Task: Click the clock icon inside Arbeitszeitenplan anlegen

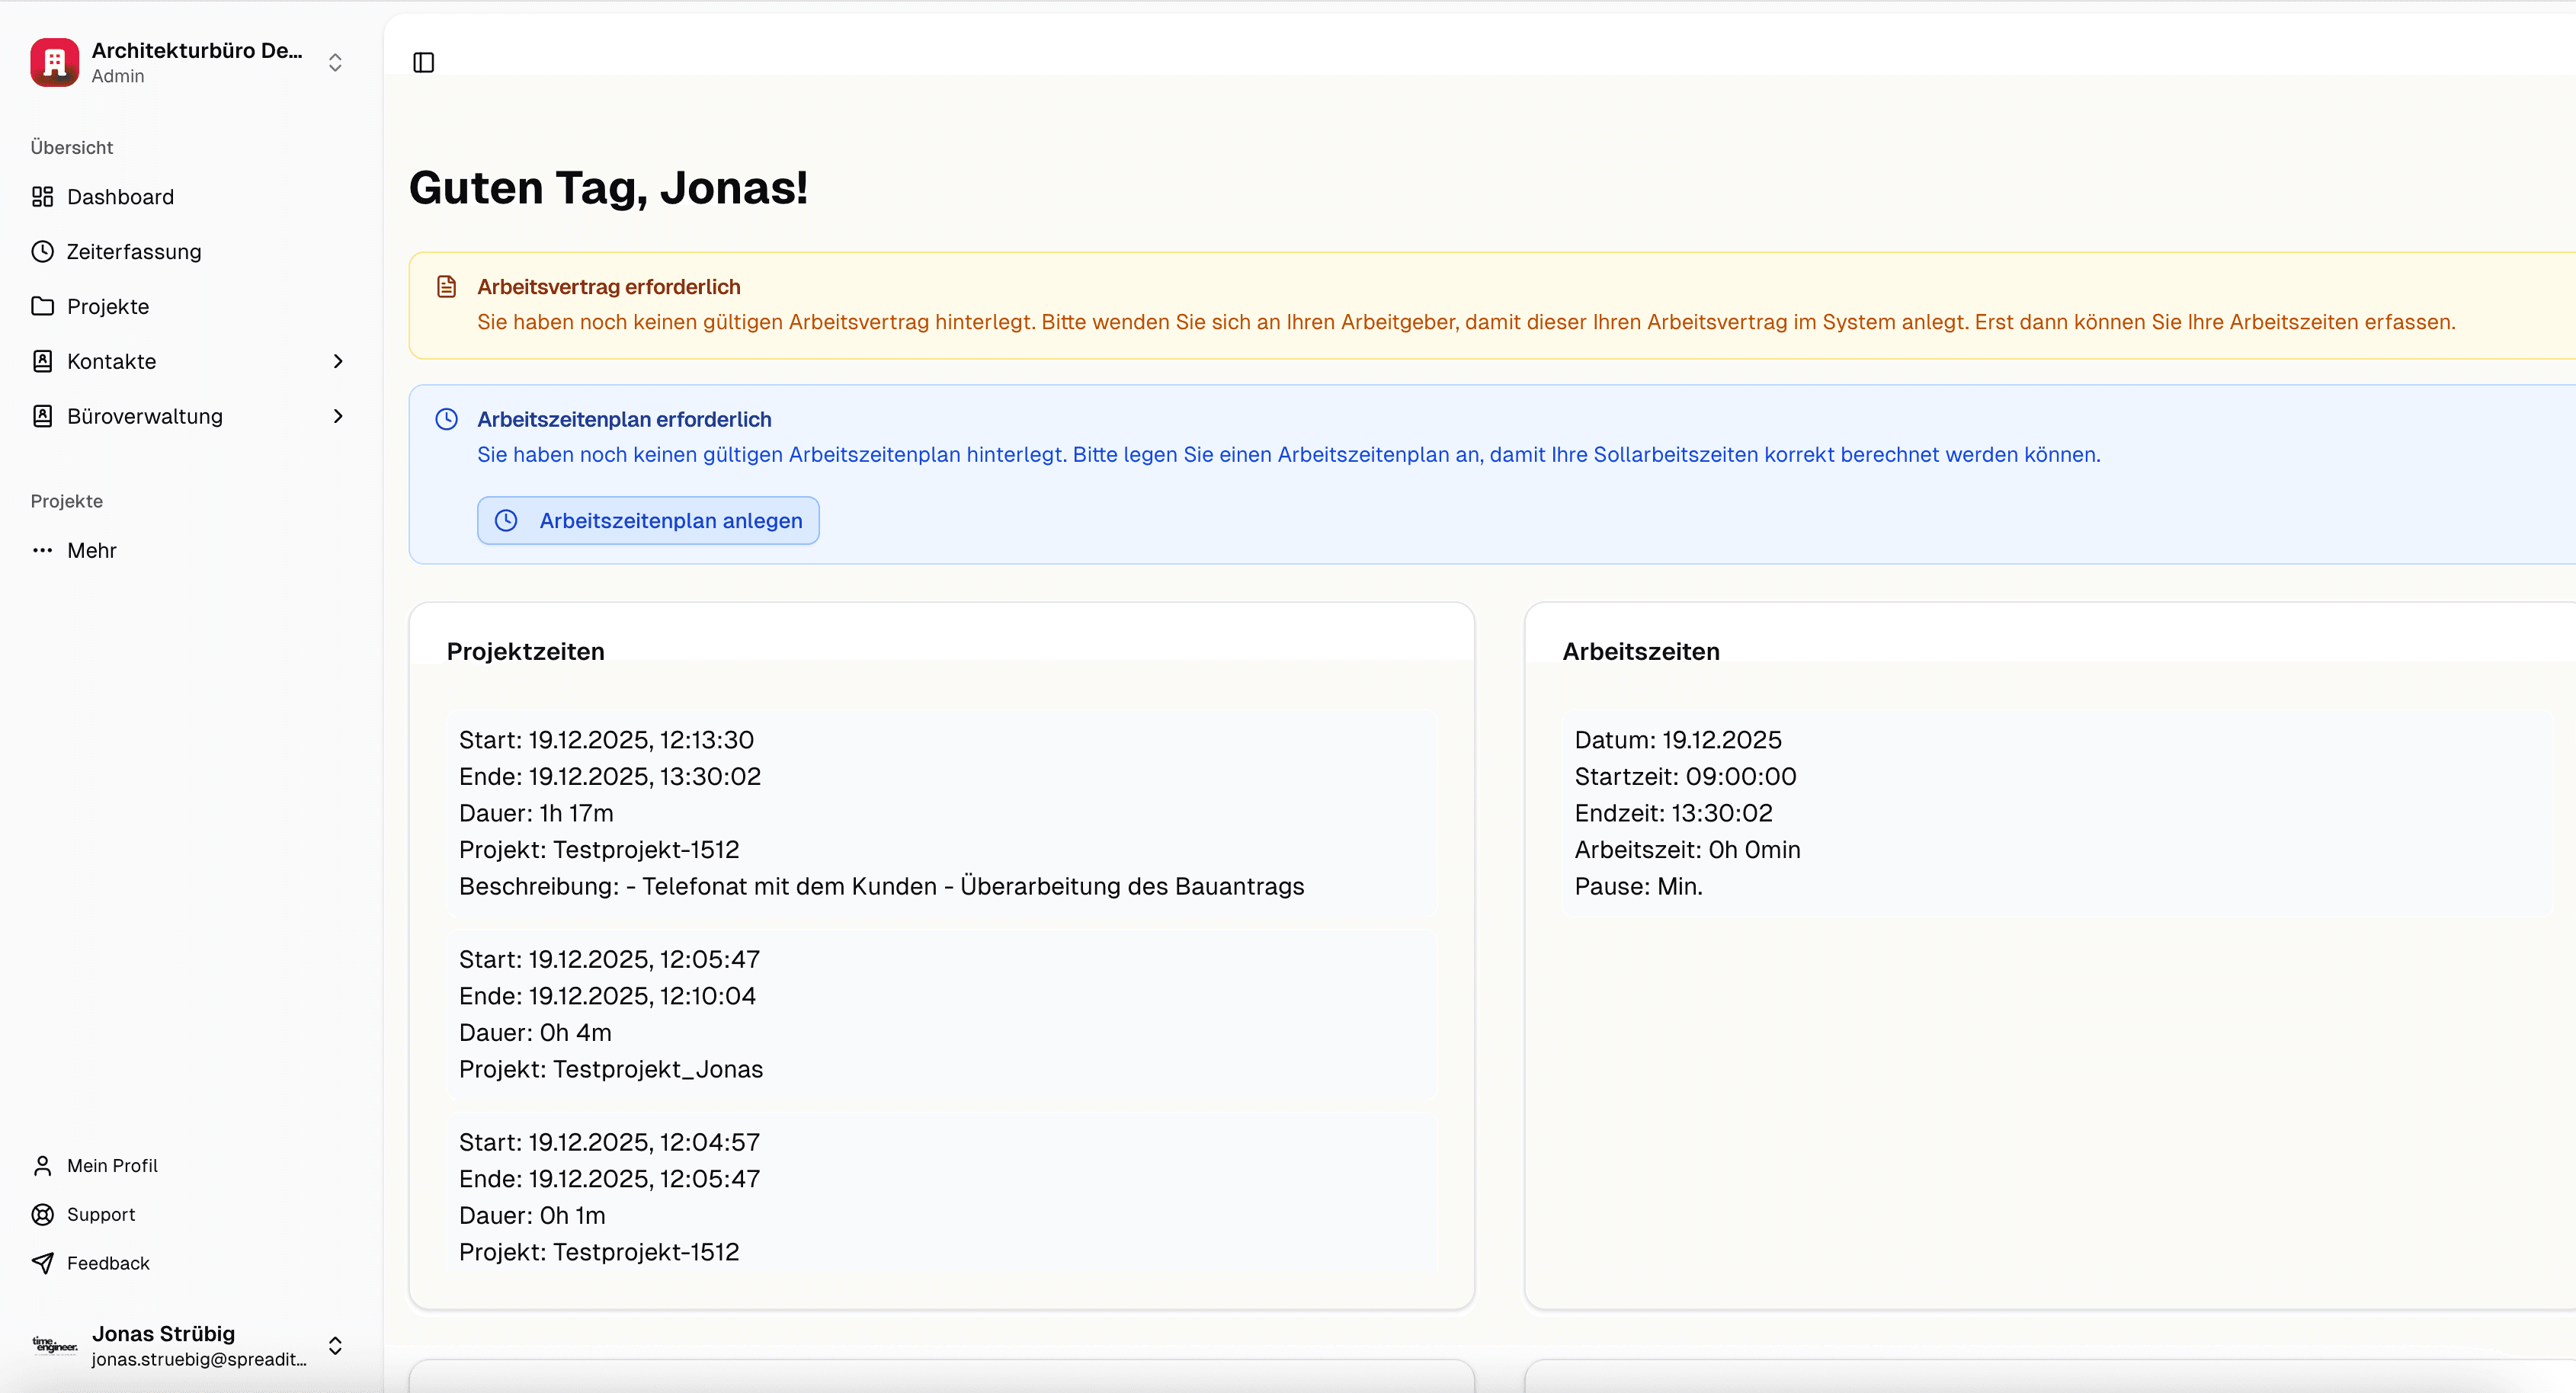Action: coord(507,521)
